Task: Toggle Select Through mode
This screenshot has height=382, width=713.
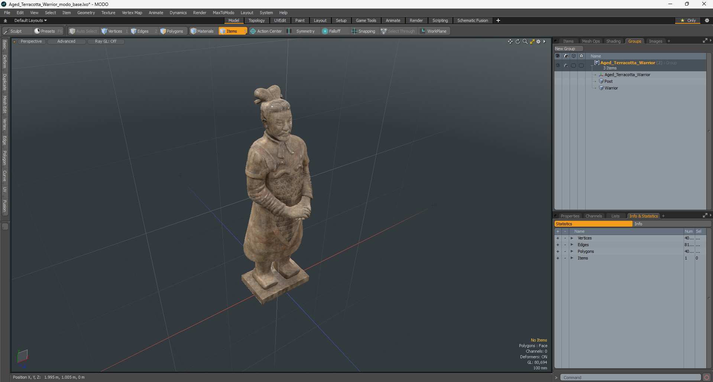Action: pyautogui.click(x=398, y=31)
